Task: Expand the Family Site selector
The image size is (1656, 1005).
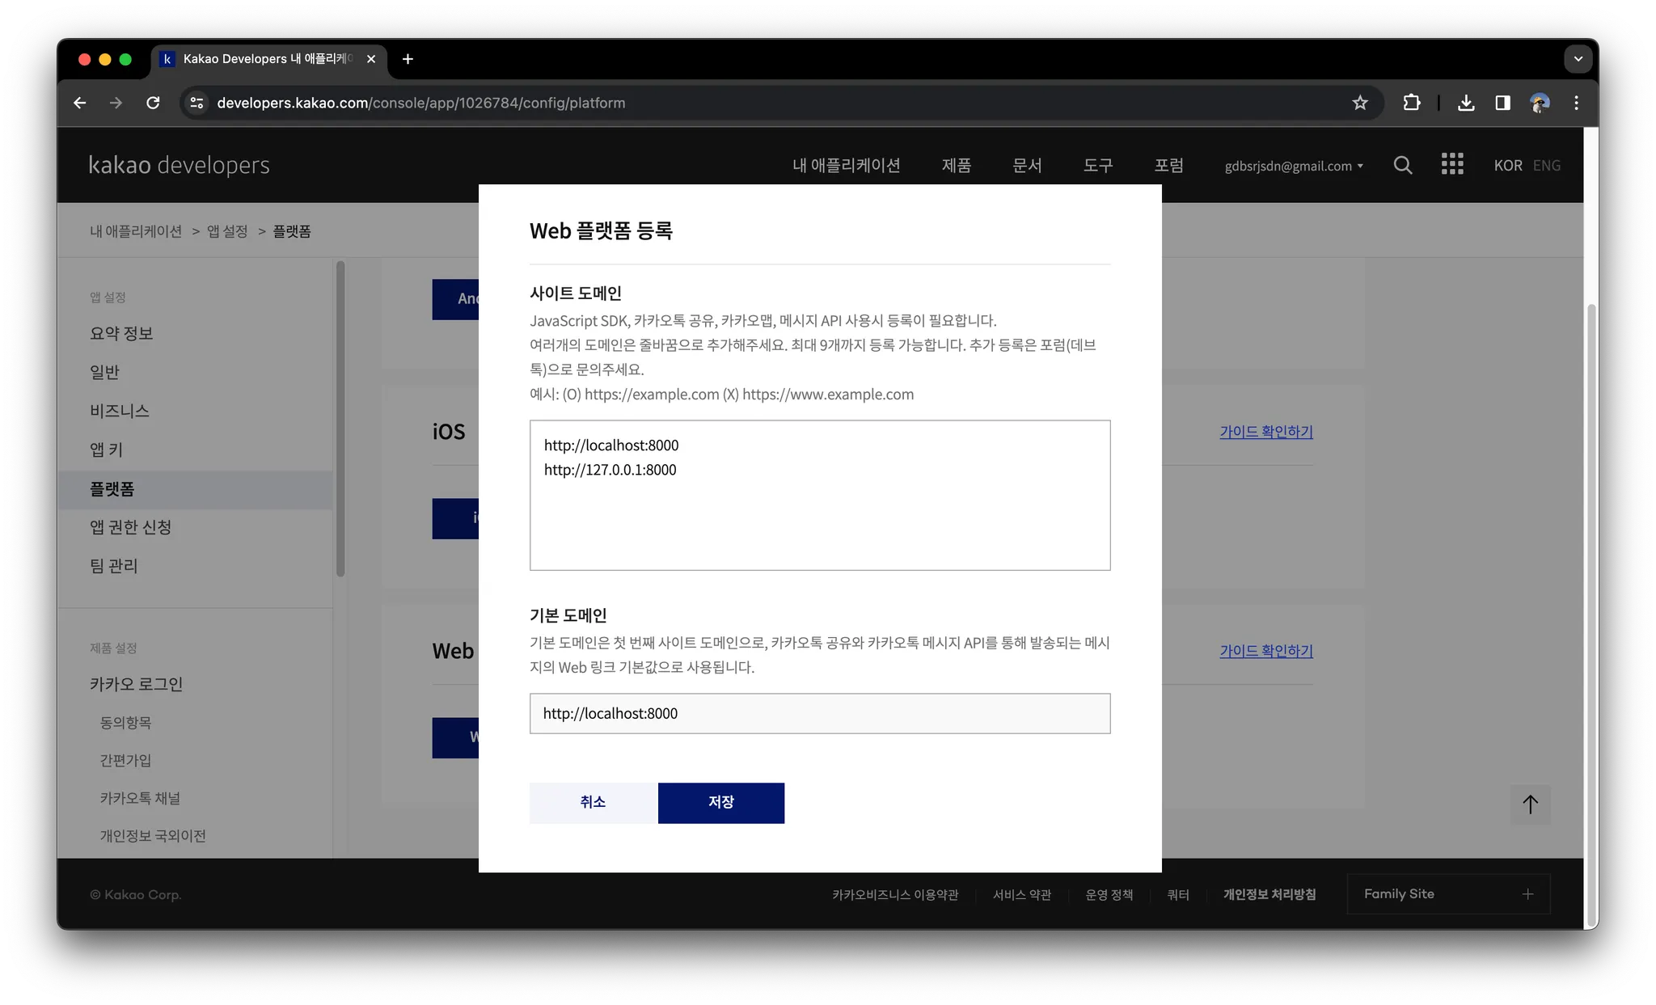Action: (1448, 893)
